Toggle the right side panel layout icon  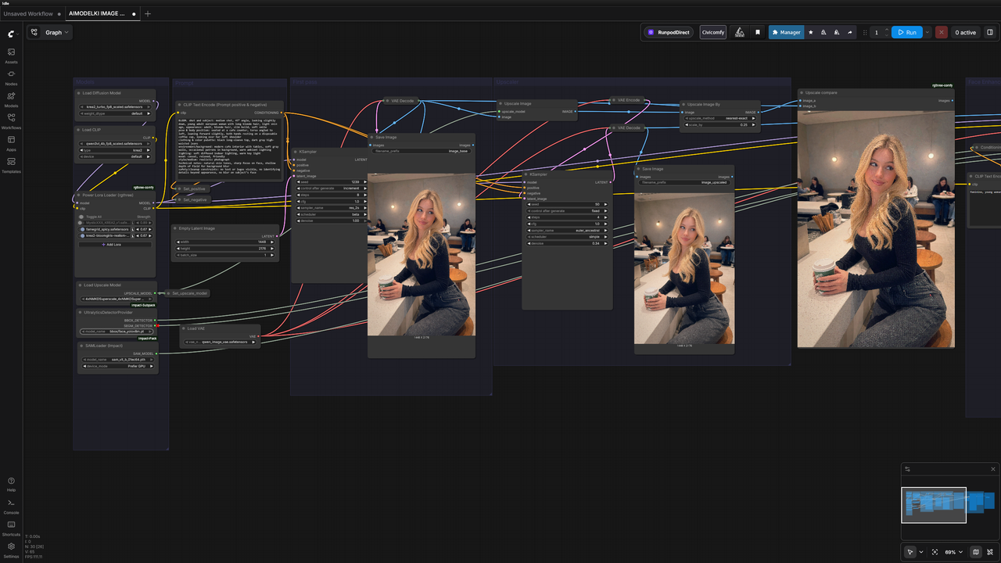pos(990,32)
